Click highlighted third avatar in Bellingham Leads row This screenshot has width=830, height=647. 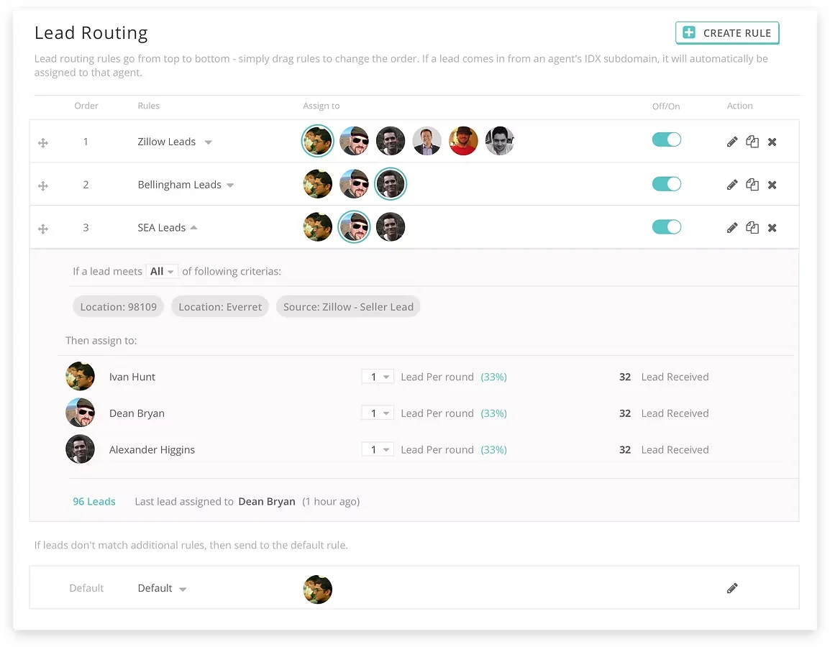point(391,184)
